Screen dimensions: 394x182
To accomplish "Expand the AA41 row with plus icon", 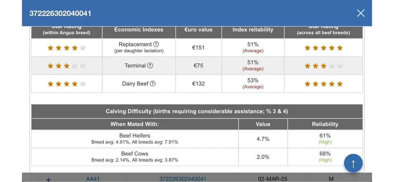I will (49, 179).
